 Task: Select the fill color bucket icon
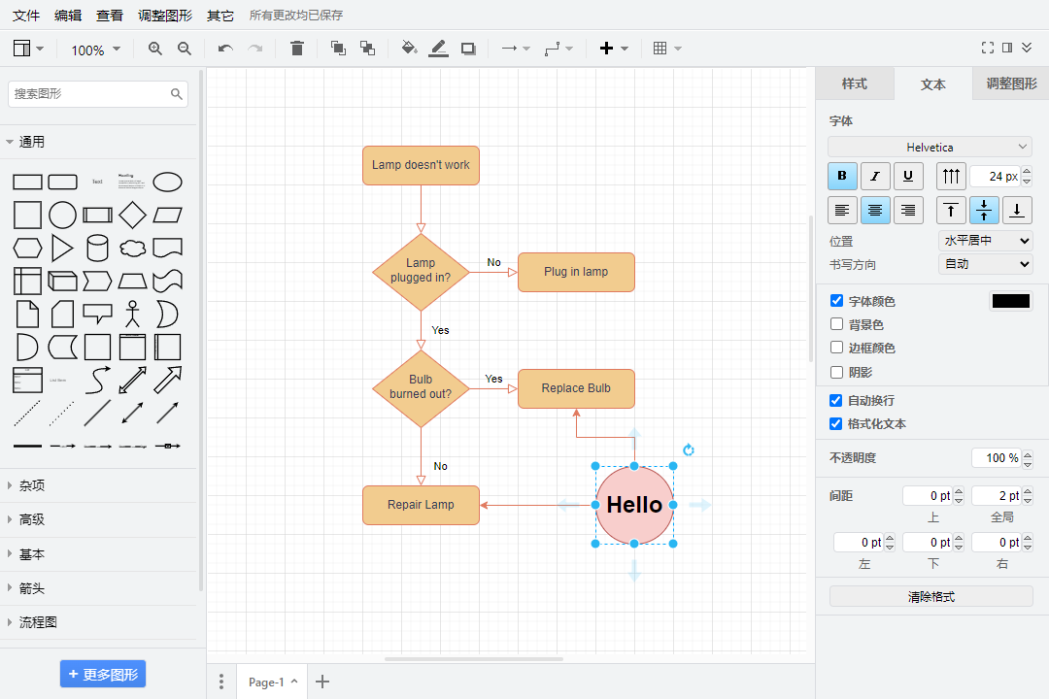409,49
